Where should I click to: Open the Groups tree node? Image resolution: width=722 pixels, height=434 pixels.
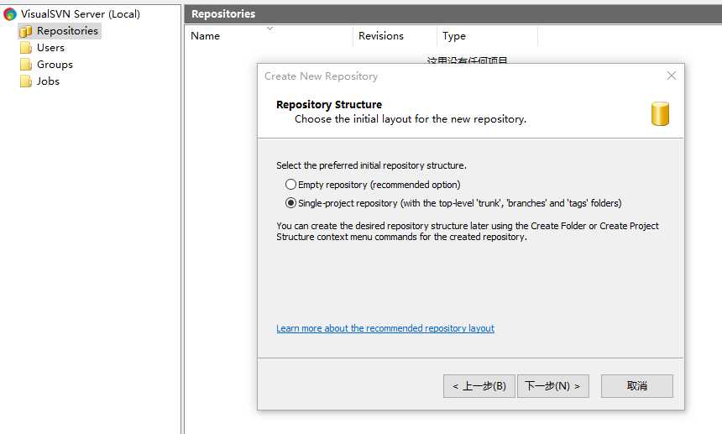pos(55,65)
